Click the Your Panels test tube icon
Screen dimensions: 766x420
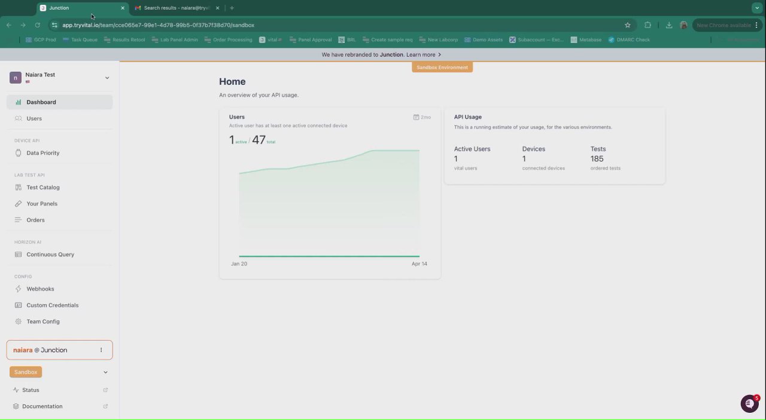click(18, 204)
